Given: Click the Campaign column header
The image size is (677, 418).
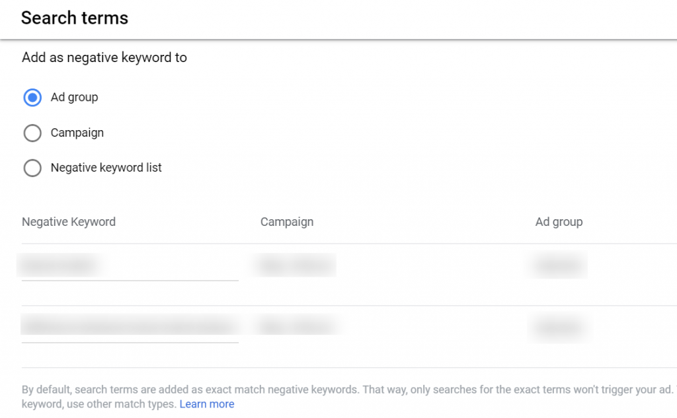Looking at the screenshot, I should point(287,222).
